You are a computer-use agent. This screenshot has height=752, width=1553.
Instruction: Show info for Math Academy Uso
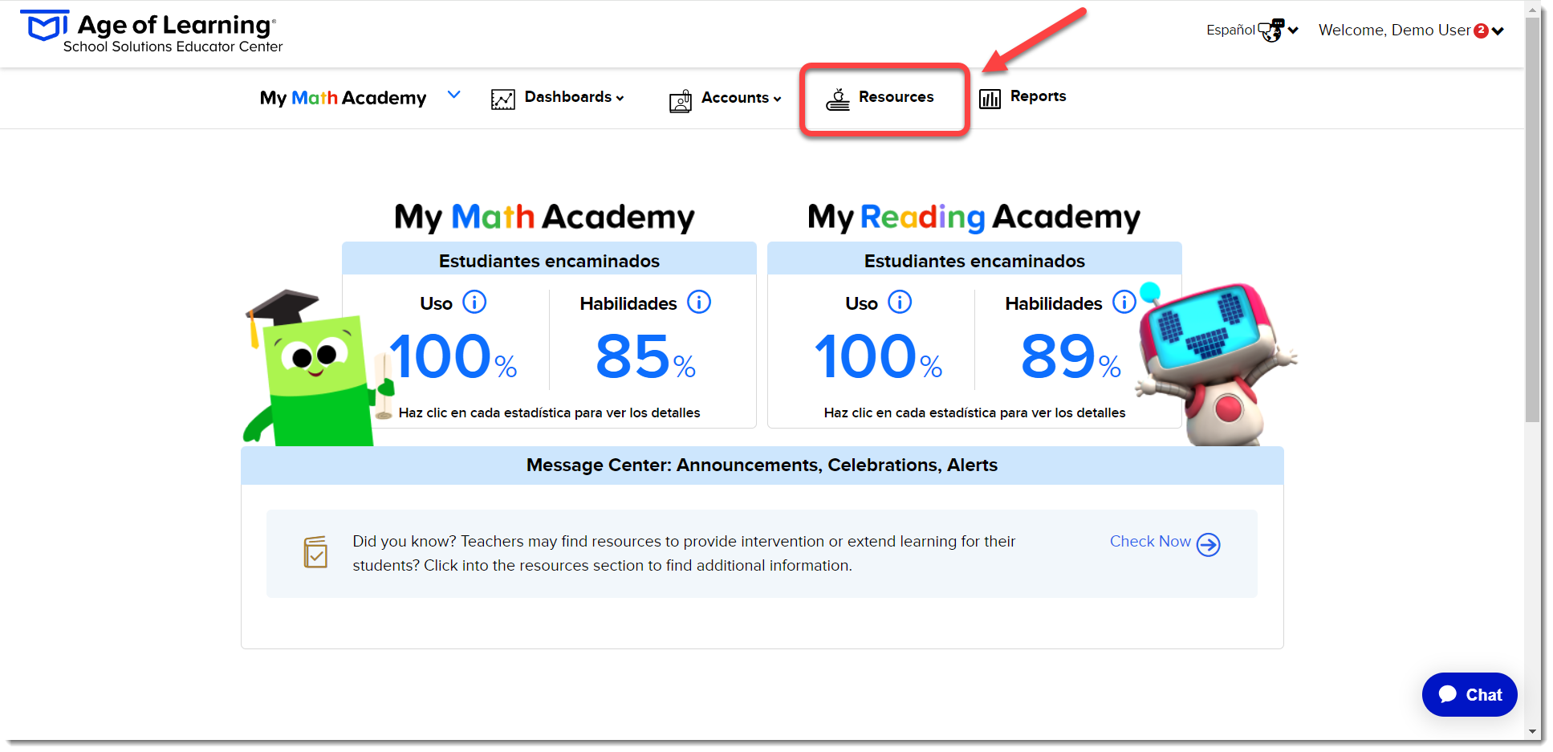tap(474, 303)
